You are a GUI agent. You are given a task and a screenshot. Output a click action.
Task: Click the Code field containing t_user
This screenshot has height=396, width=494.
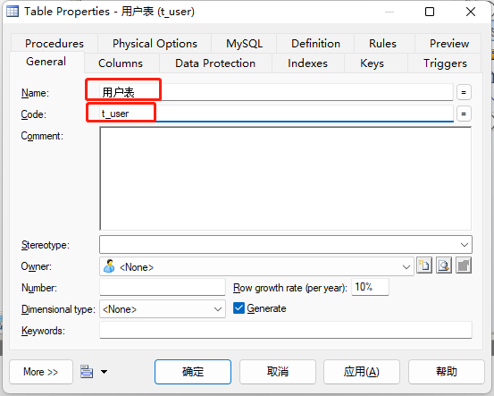click(x=276, y=114)
